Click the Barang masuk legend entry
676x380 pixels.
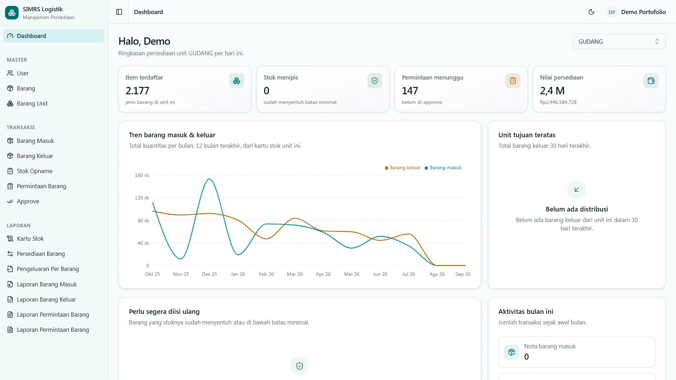(x=443, y=168)
